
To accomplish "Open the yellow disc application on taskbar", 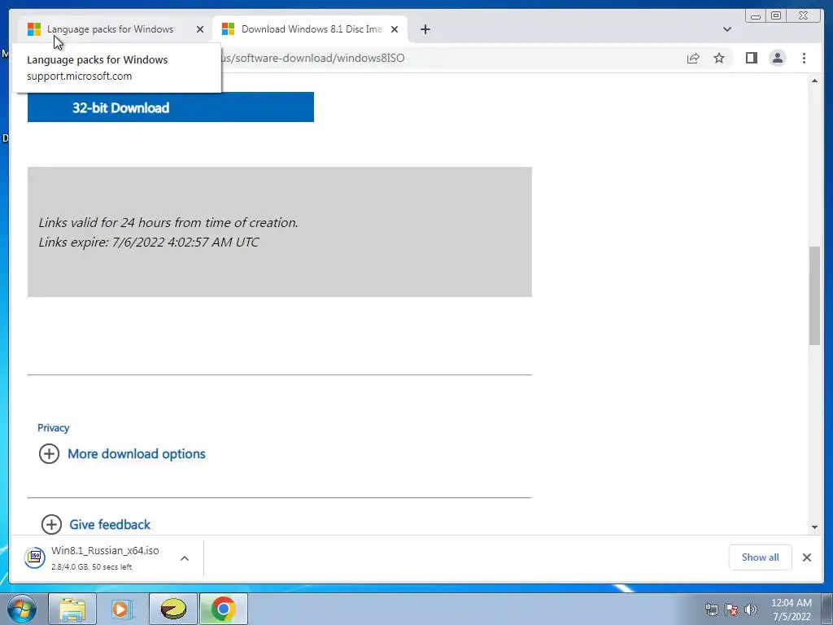I will point(173,609).
